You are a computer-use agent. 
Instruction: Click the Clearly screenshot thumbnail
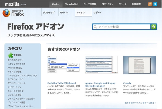coord(140,65)
